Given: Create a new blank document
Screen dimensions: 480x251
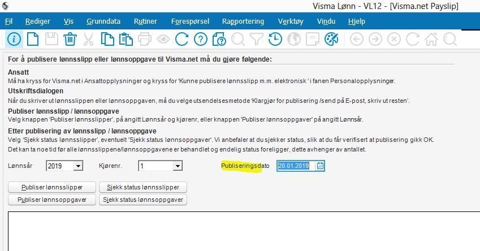Looking at the screenshot, I should pyautogui.click(x=33, y=39).
